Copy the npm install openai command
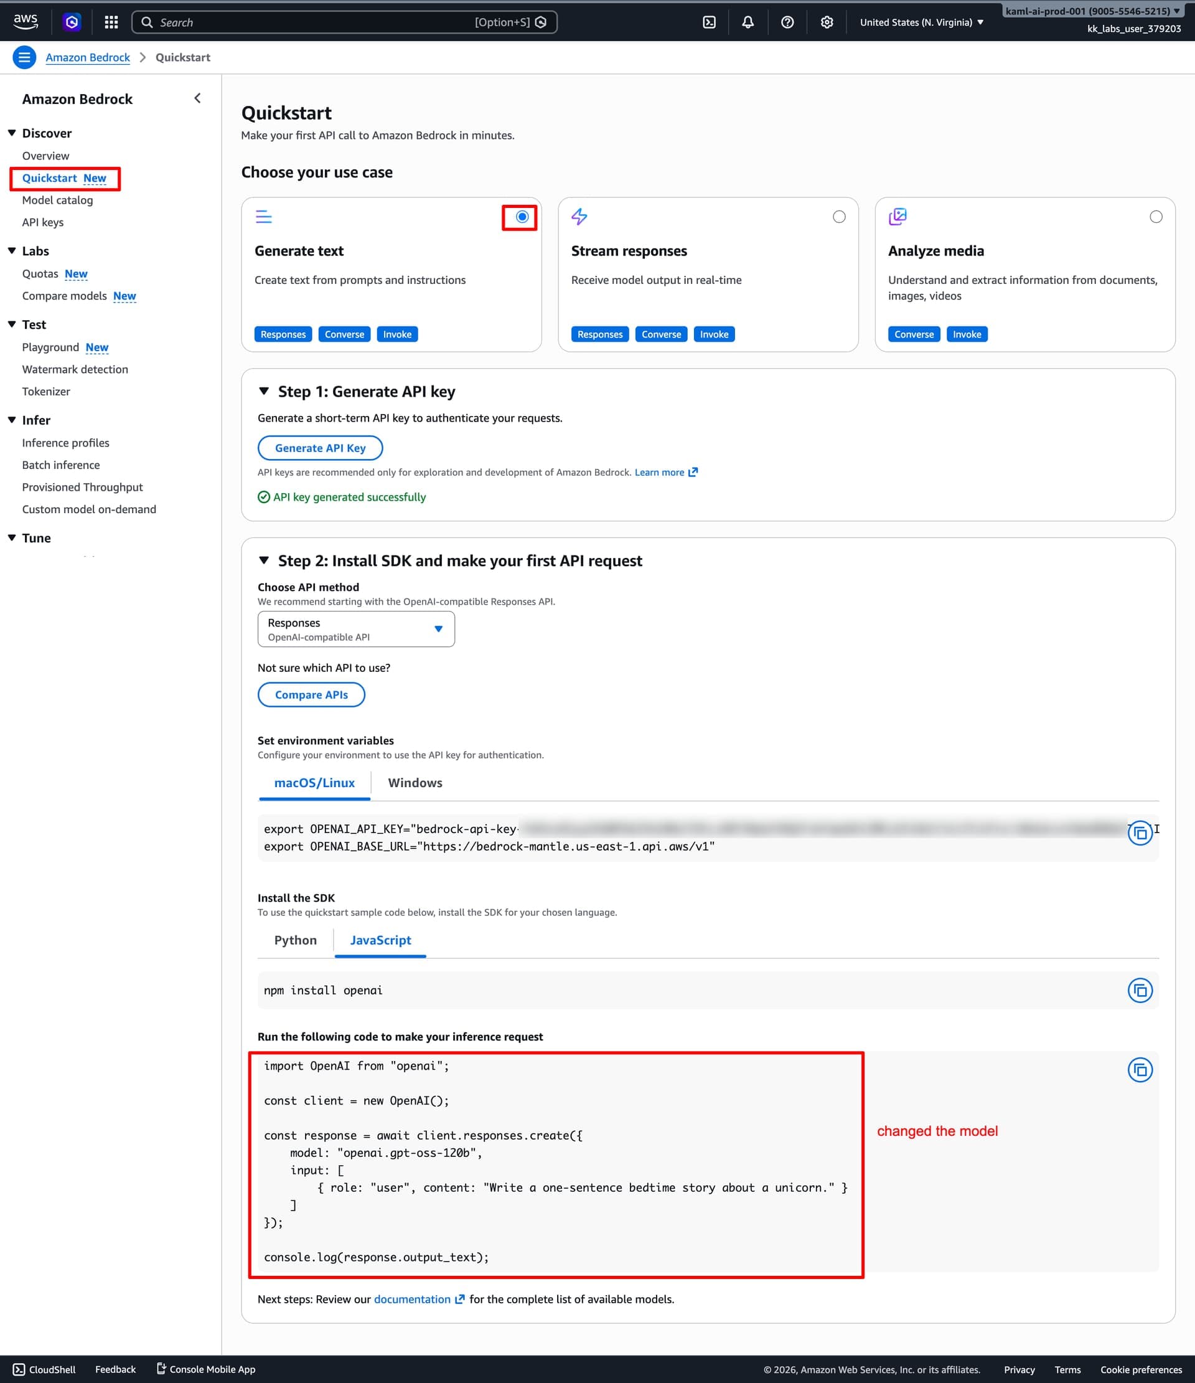 [1140, 991]
